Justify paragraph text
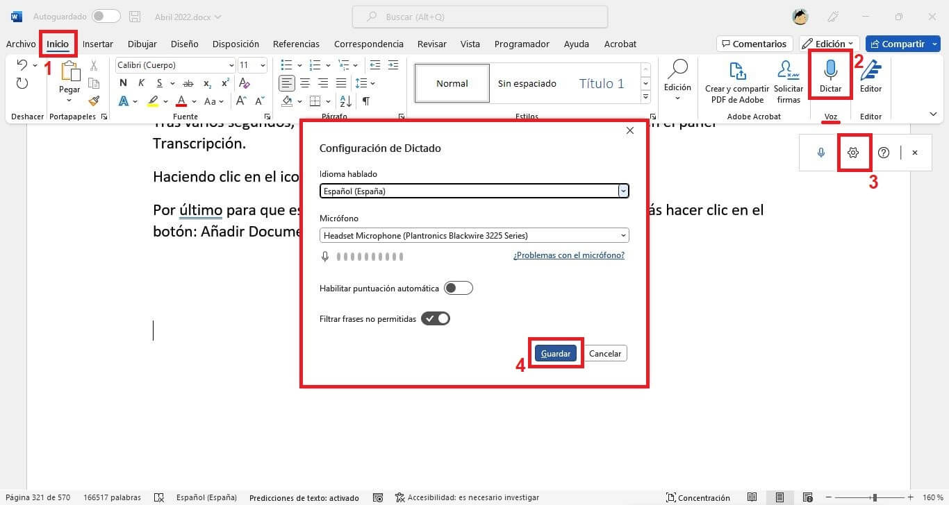949x505 pixels. click(x=341, y=83)
